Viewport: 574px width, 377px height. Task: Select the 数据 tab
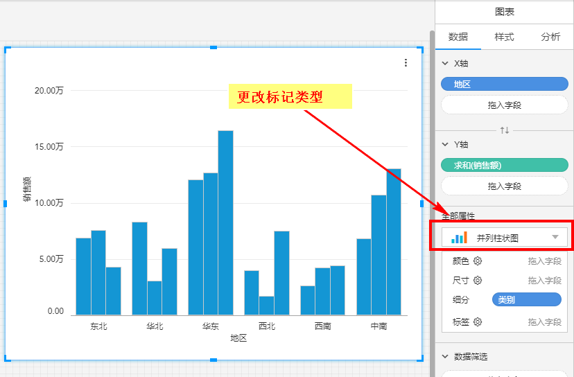458,37
